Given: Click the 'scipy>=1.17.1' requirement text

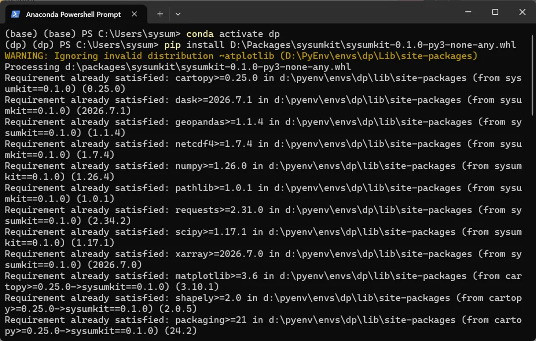Looking at the screenshot, I should pos(211,232).
